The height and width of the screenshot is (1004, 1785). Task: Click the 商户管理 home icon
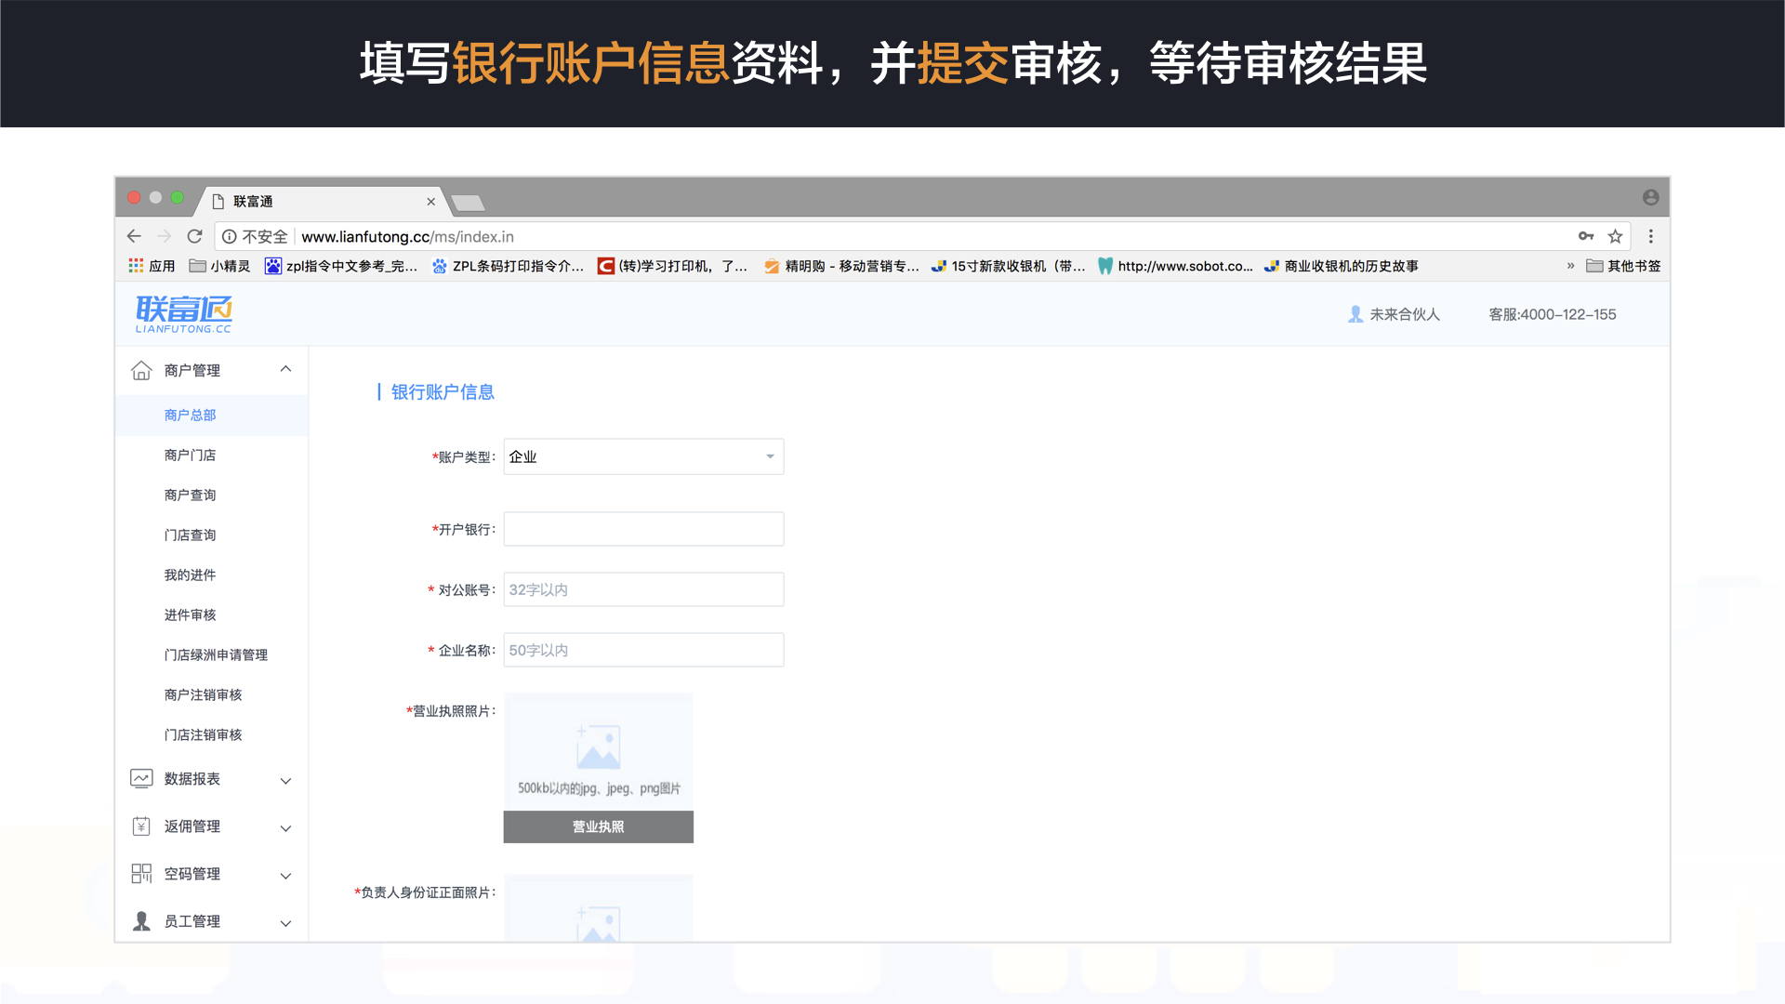141,370
